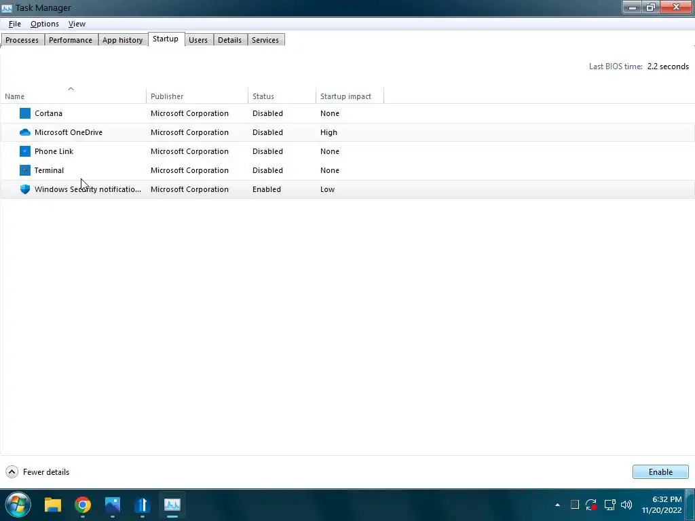
Task: Open the network tray icon
Action: [610, 505]
